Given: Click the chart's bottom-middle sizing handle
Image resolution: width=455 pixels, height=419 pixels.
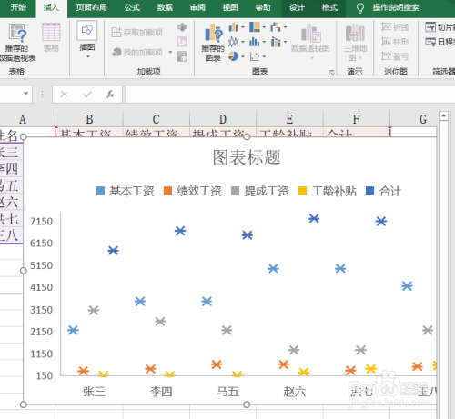Looking at the screenshot, I should click(247, 404).
